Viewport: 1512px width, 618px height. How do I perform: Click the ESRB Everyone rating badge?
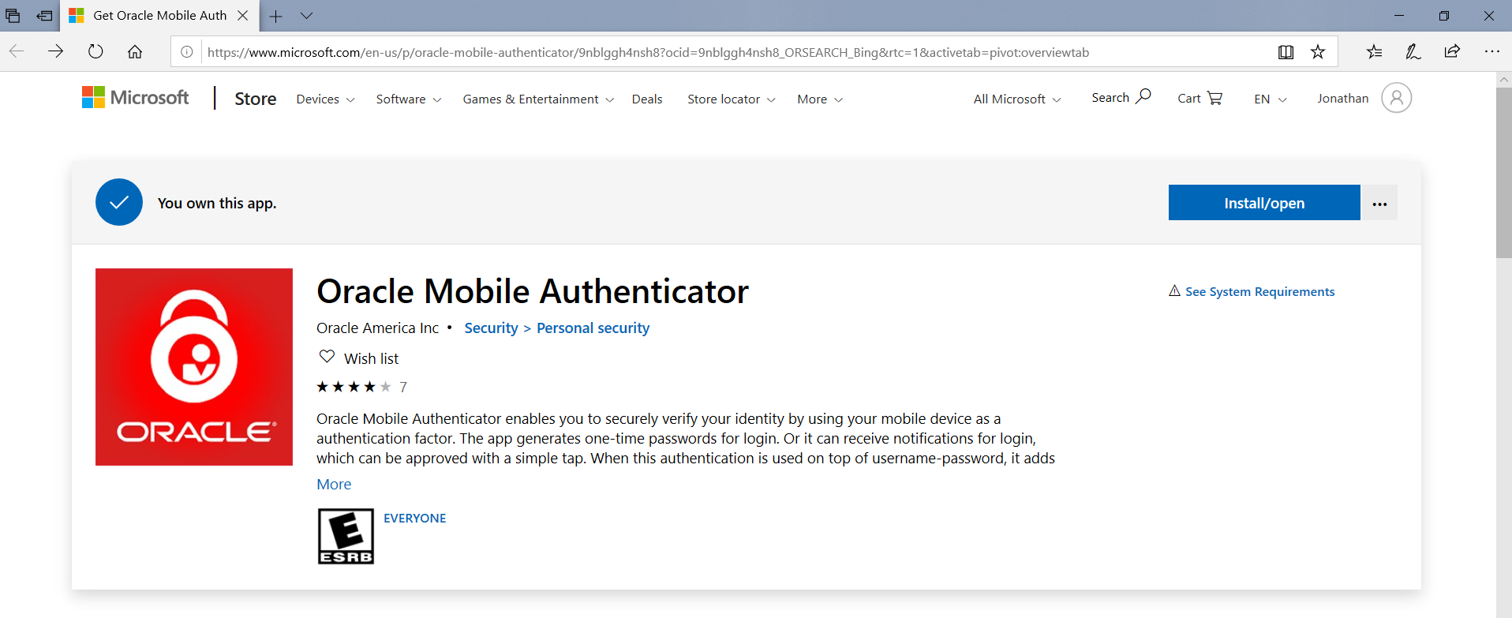(346, 537)
